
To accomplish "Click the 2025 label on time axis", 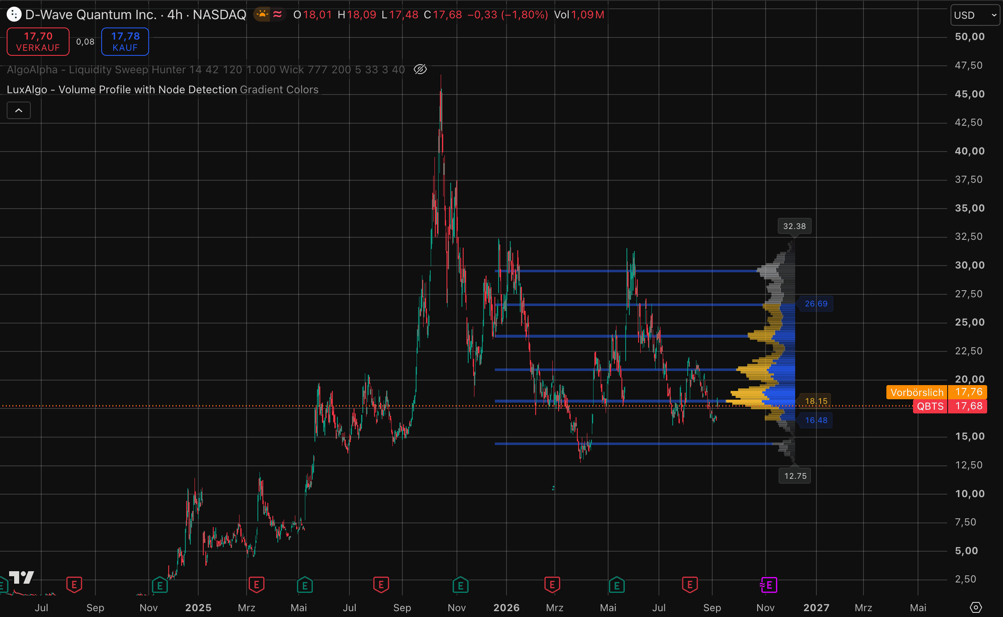I will 198,607.
